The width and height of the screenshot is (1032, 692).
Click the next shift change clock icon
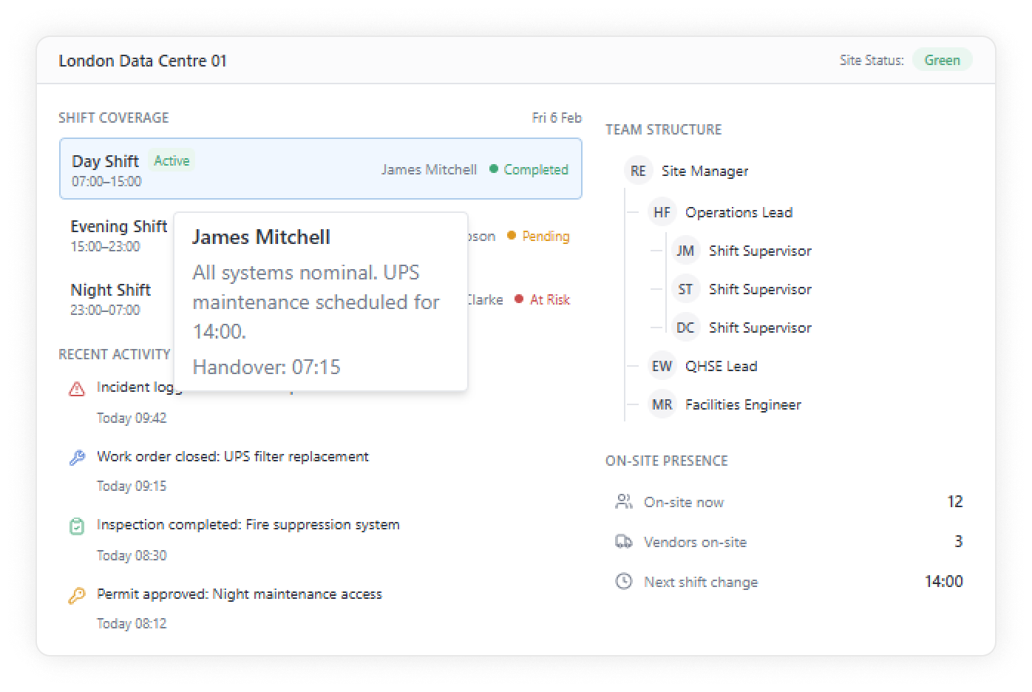pos(624,582)
